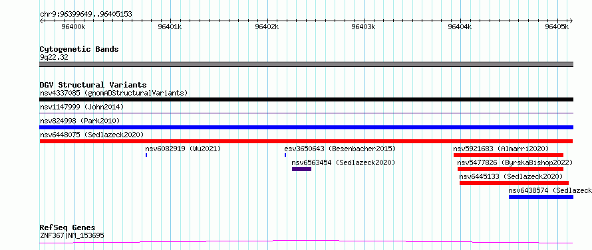Click the 96400k ruler position

pos(74,27)
